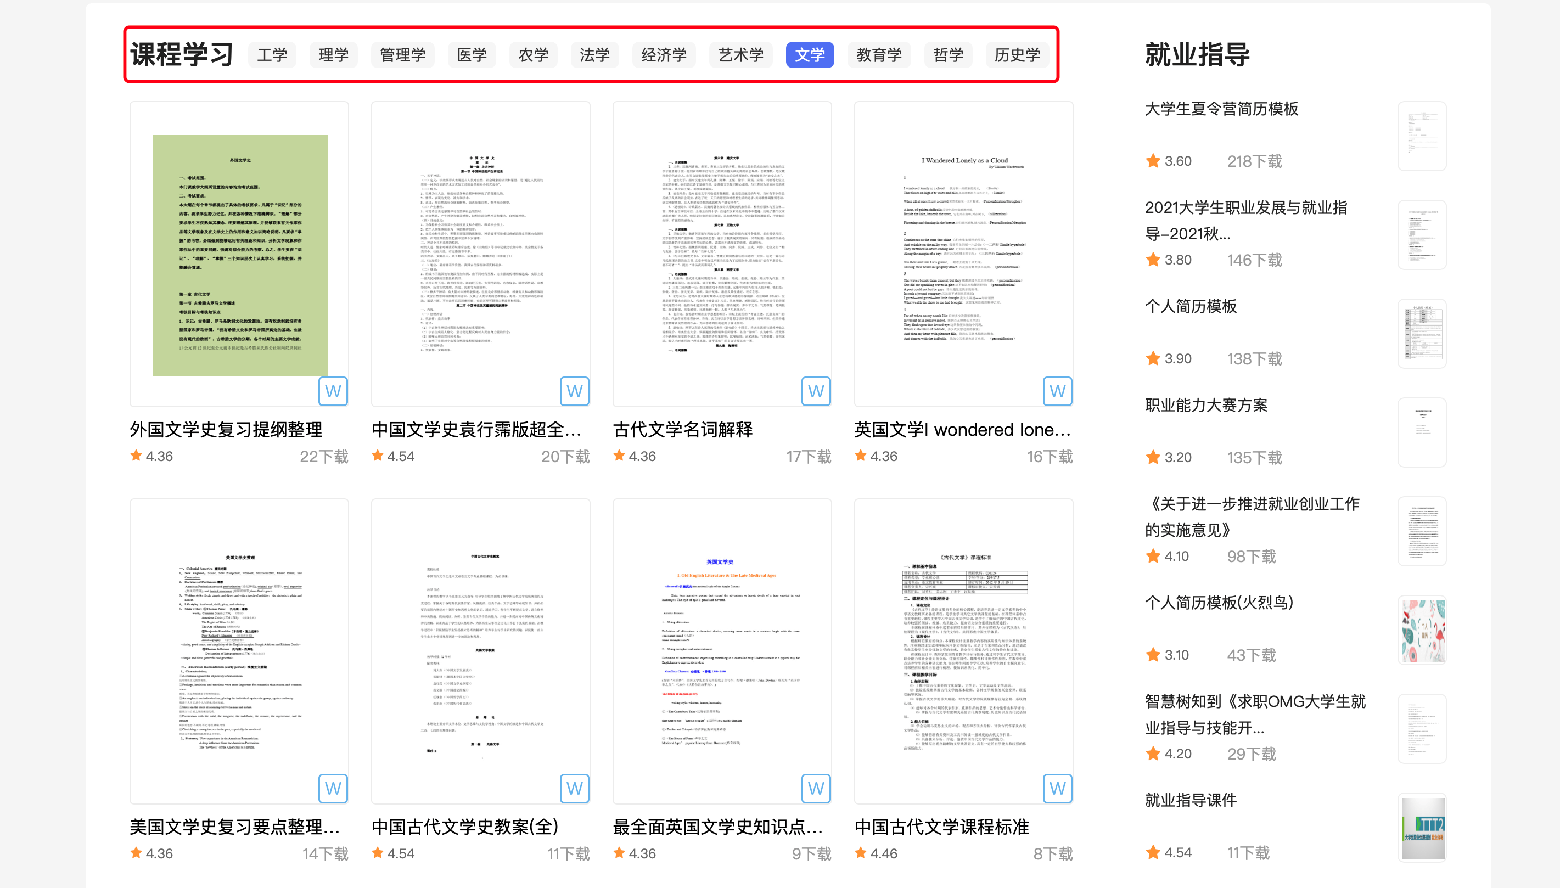Open 2021大学生职业发展与就业指导 link
This screenshot has width=1560, height=888.
click(1246, 220)
